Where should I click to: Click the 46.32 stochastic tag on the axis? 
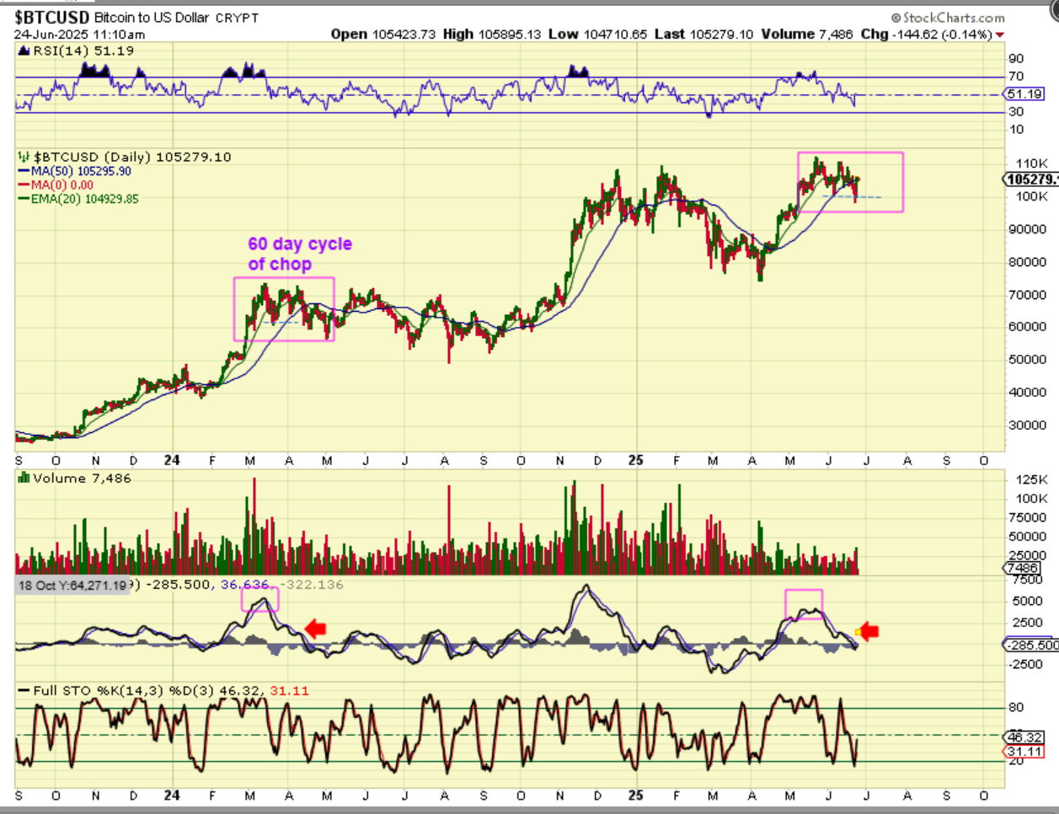tap(1024, 737)
